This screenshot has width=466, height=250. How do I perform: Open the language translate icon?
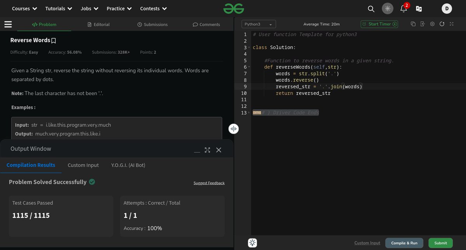click(x=419, y=9)
